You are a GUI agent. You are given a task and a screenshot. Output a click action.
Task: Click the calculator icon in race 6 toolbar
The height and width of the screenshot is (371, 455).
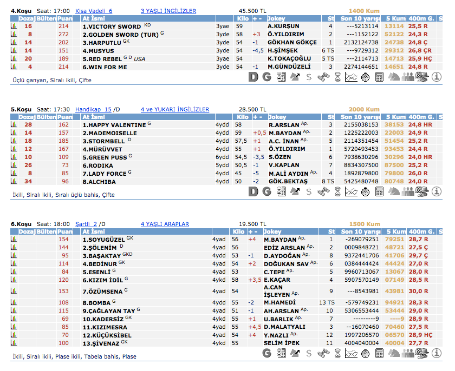pyautogui.click(x=379, y=353)
